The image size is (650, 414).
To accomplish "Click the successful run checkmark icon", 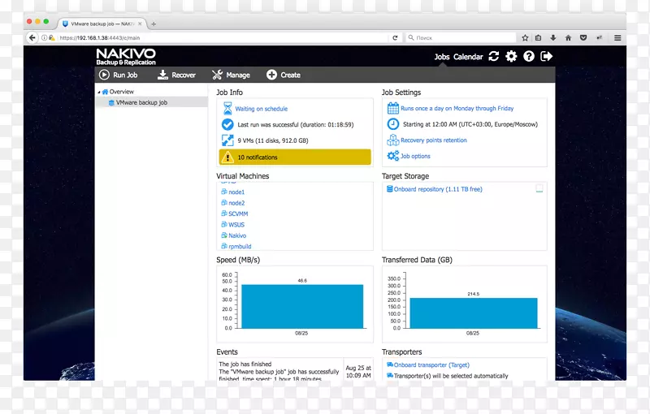I will pyautogui.click(x=227, y=124).
